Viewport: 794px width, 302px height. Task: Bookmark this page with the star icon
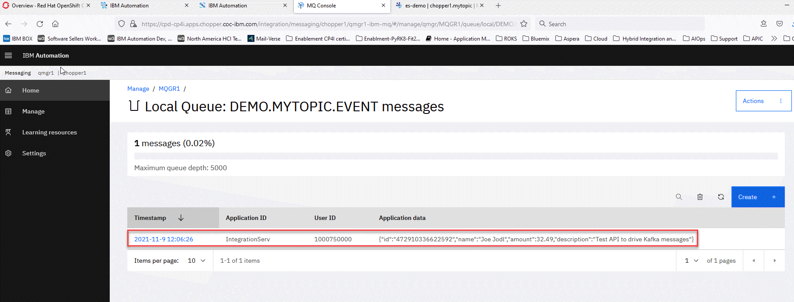pos(524,24)
